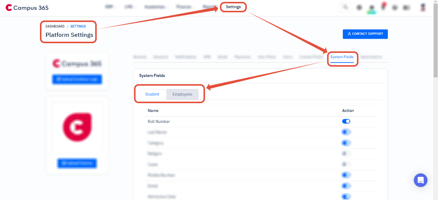Viewport: 438px width, 200px height.
Task: Click the CONTACT SUPPORT button
Action: [x=365, y=34]
